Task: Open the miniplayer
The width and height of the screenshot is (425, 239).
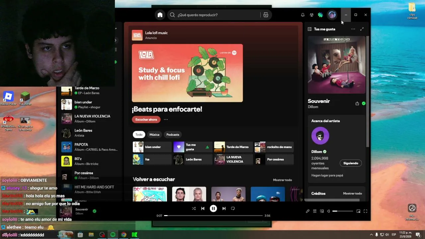Action: pyautogui.click(x=358, y=211)
